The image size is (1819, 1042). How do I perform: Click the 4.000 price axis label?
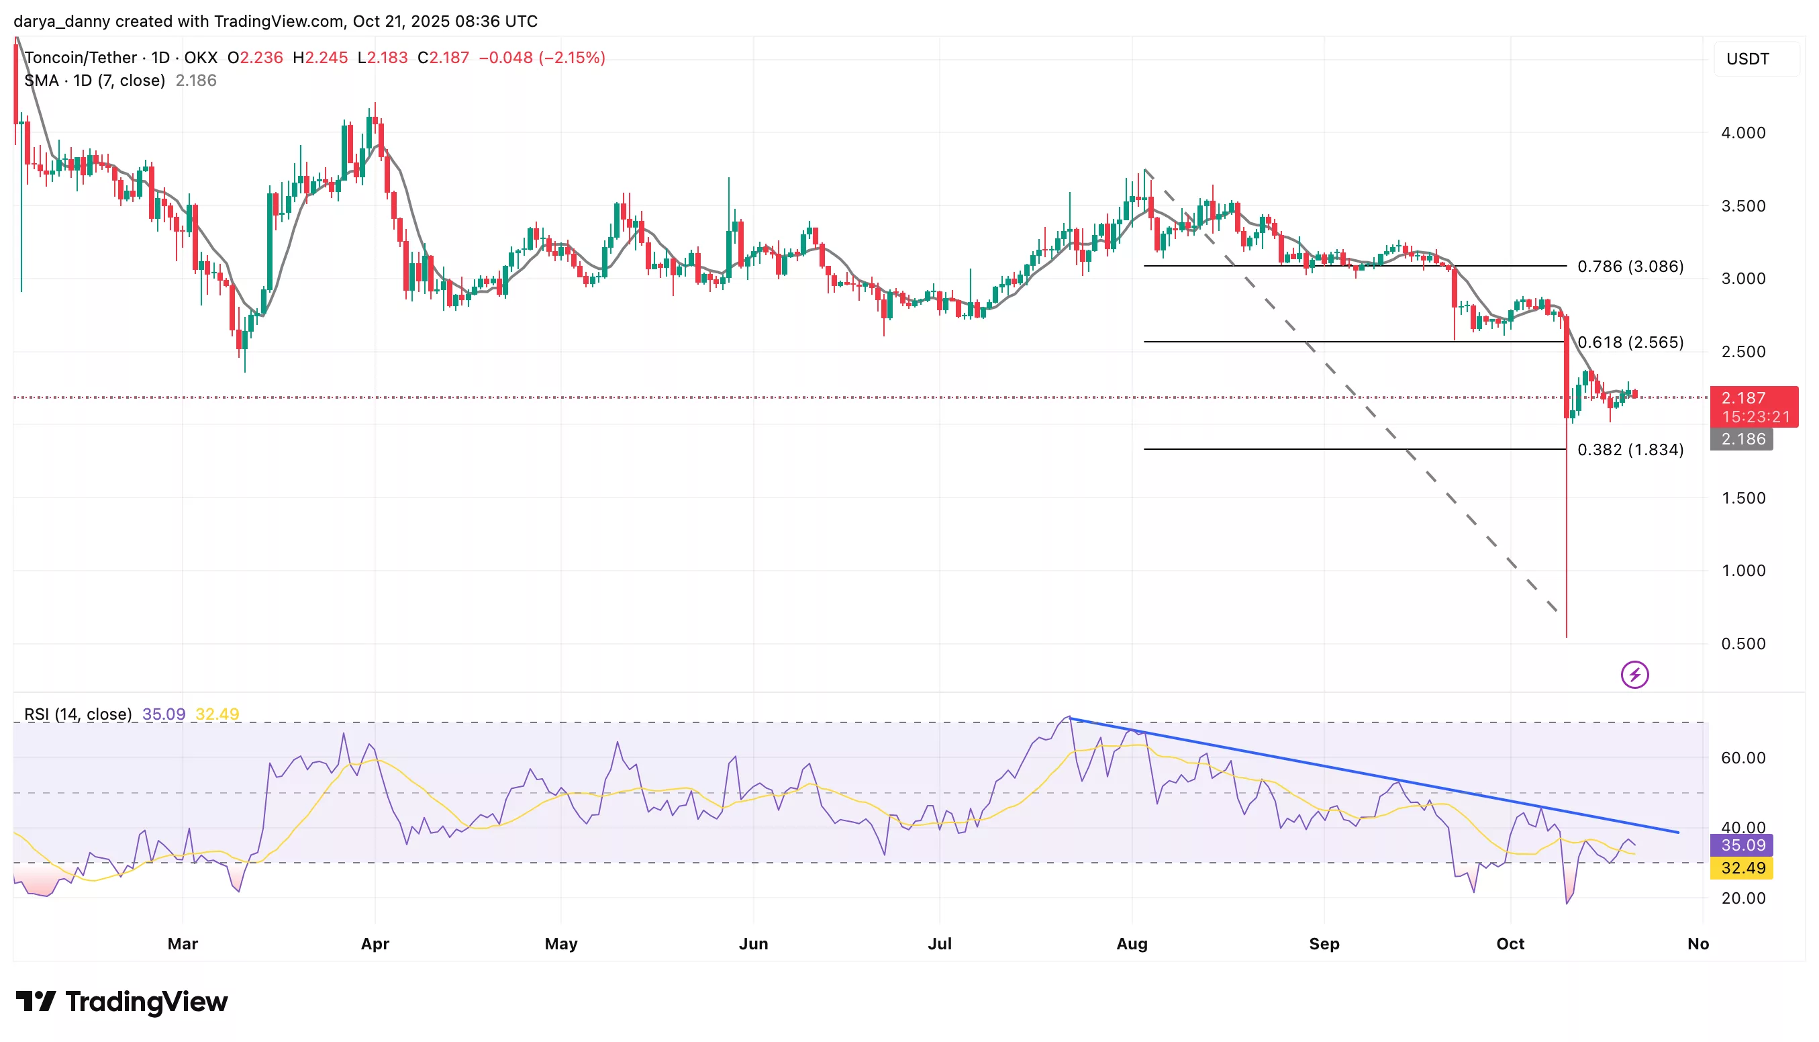(1742, 132)
